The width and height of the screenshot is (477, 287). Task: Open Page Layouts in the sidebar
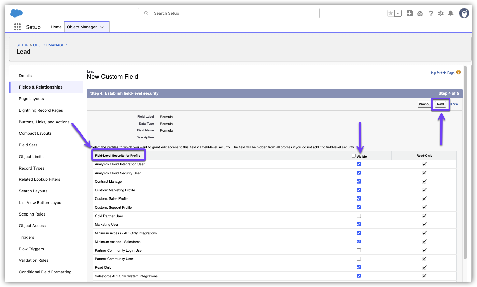(31, 99)
